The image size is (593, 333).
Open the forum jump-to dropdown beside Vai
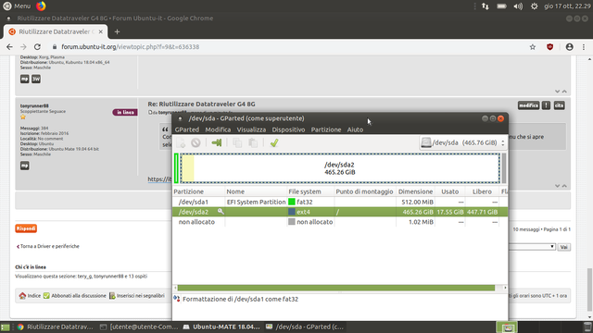coord(533,247)
